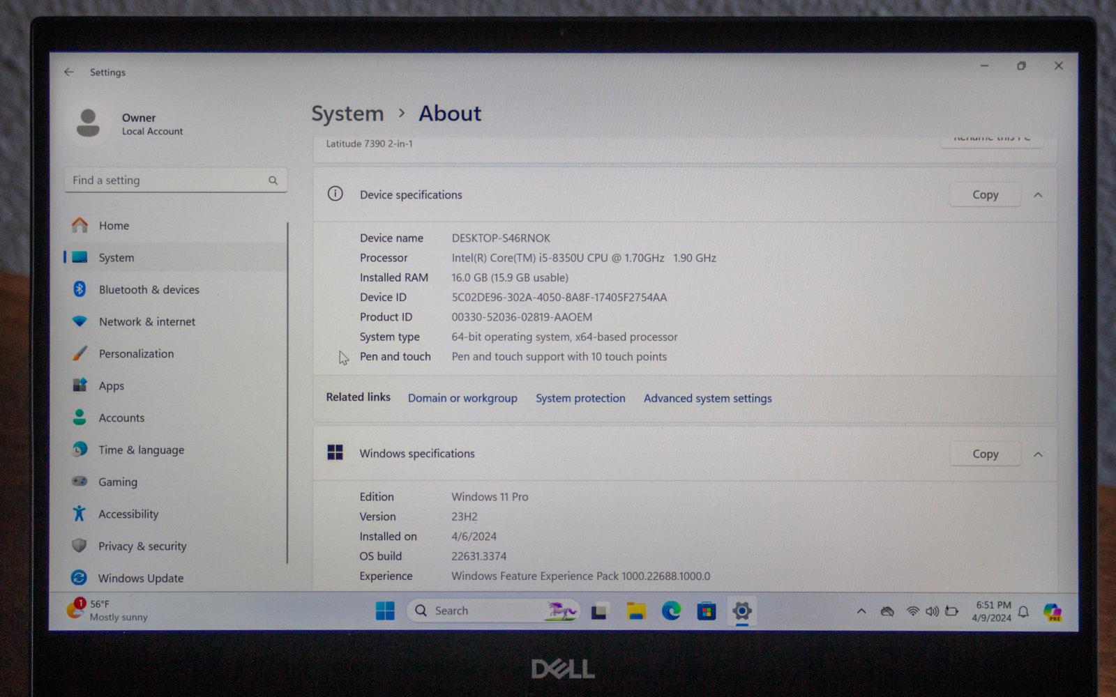Open the Windows Start menu

pos(385,611)
